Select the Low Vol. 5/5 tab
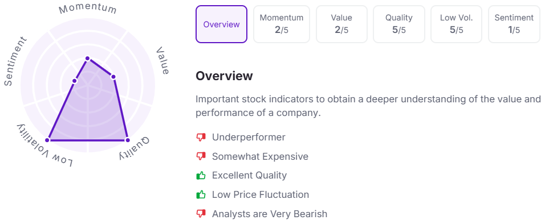This screenshot has width=549, height=224. 456,24
